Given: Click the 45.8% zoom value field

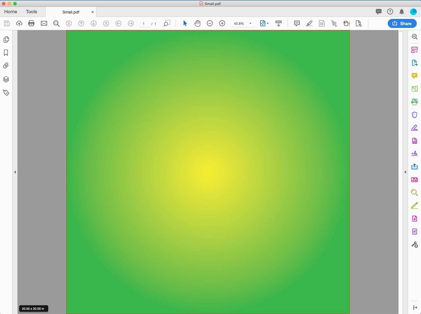Looking at the screenshot, I should (239, 24).
